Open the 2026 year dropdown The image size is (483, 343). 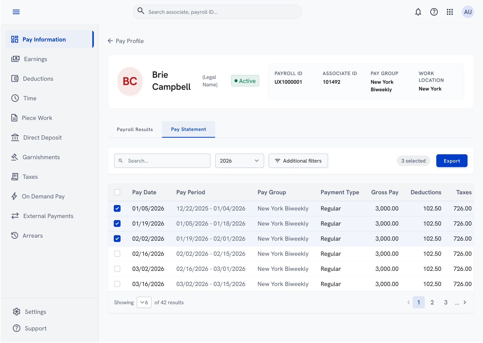point(239,161)
